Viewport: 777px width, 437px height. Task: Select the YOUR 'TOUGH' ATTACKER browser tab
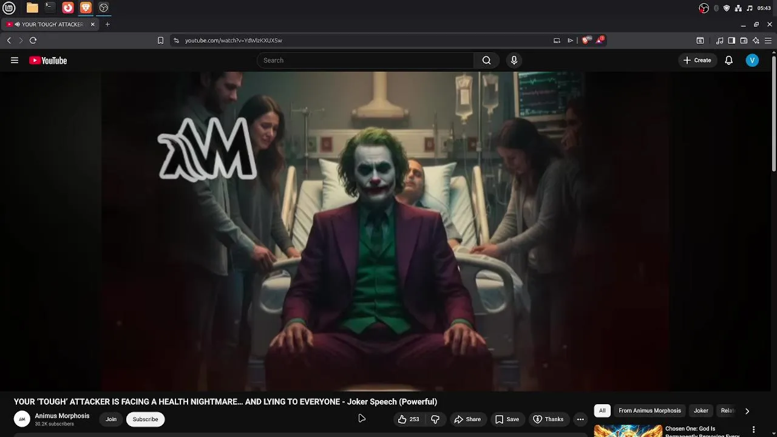tap(51, 24)
